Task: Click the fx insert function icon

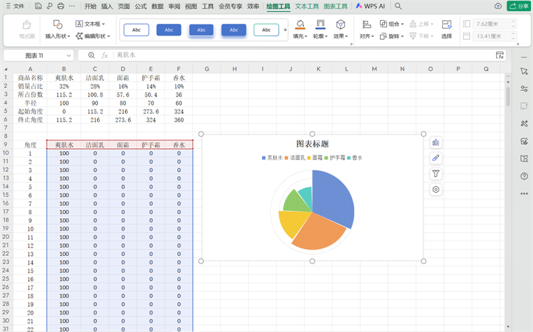Action: tap(105, 55)
